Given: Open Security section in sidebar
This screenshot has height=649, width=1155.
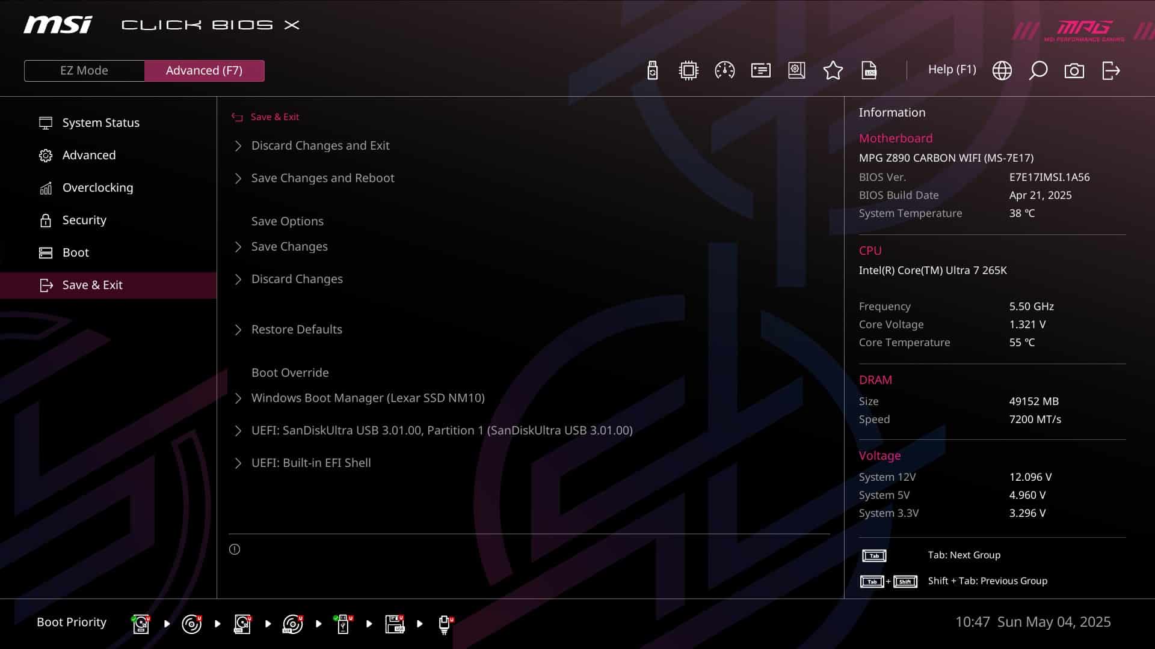Looking at the screenshot, I should (108, 220).
